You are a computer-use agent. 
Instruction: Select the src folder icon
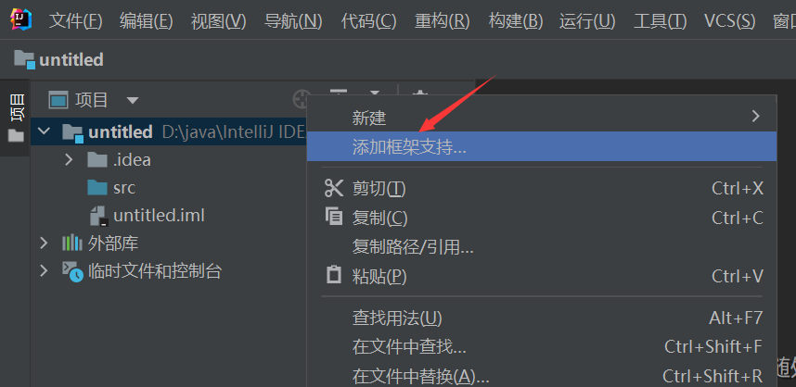point(97,188)
